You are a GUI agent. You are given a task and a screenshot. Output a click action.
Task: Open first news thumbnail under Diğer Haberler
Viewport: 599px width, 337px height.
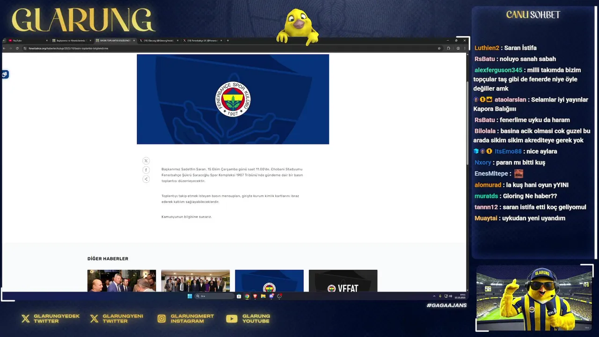click(122, 280)
